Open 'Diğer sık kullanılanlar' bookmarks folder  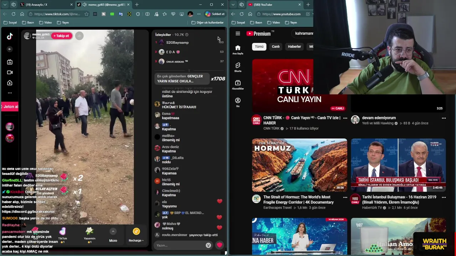tap(208, 22)
